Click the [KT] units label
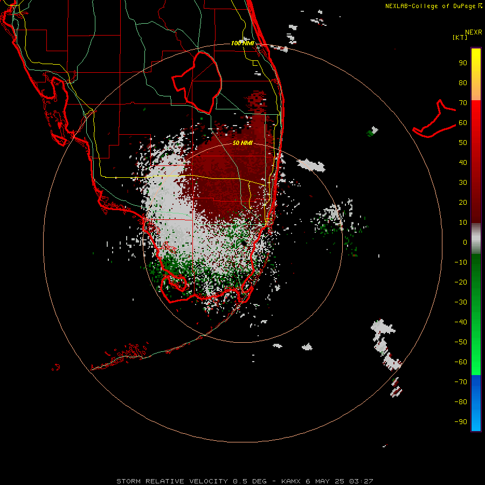Image resolution: width=485 pixels, height=485 pixels. 460,37
